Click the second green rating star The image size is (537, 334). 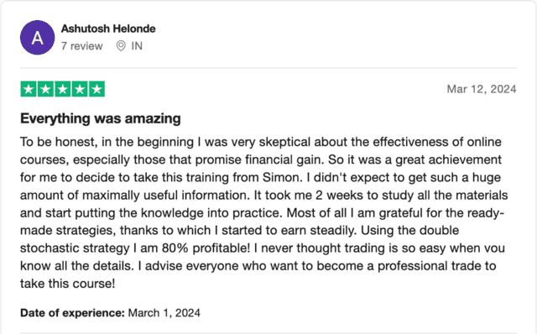click(45, 89)
